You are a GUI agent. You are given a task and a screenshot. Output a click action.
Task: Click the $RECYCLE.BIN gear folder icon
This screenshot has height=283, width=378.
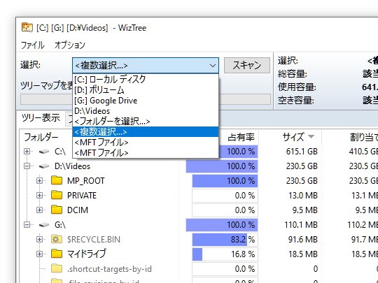pyautogui.click(x=57, y=239)
